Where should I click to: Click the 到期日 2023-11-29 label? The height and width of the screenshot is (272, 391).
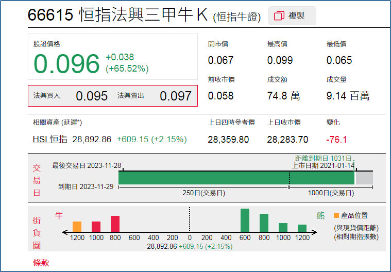click(86, 186)
